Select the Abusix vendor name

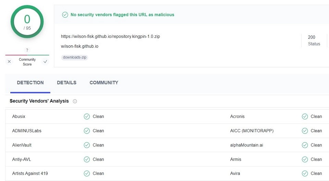19,116
